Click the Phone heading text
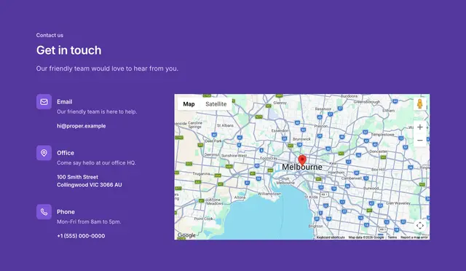 pyautogui.click(x=66, y=212)
